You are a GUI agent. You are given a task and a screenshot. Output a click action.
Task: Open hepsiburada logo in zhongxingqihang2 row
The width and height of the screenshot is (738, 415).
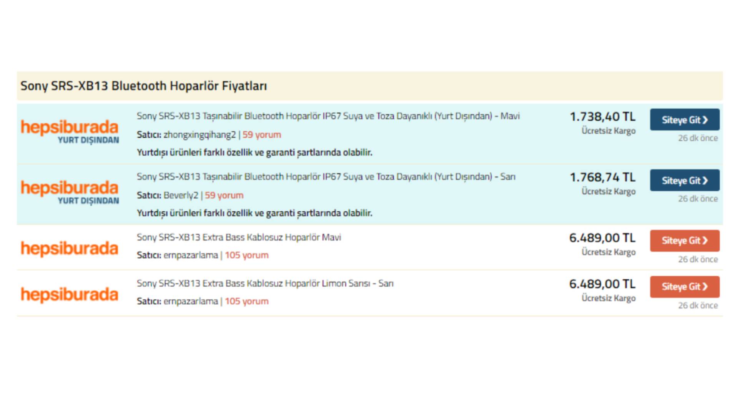tap(70, 132)
